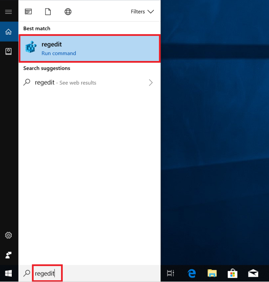Click inside the regedit search box
This screenshot has width=269, height=282.
(45, 273)
